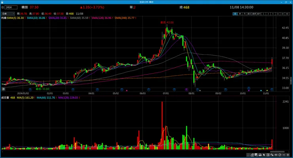The height and width of the screenshot is (158, 293).
Task: Expand the double-chevron panel at chart left
Action: coord(3,89)
